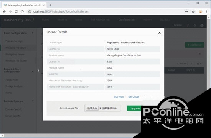Click 'Registered - Professional Edition' value

pos(125,43)
